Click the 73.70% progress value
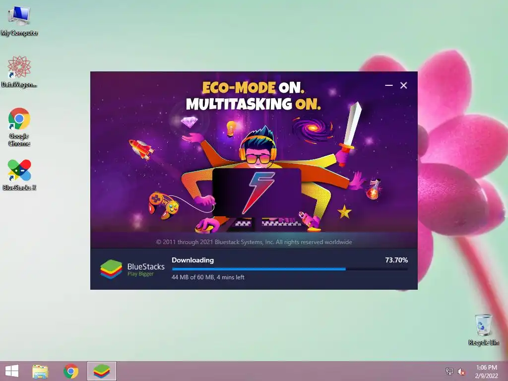508x381 pixels. [396, 260]
